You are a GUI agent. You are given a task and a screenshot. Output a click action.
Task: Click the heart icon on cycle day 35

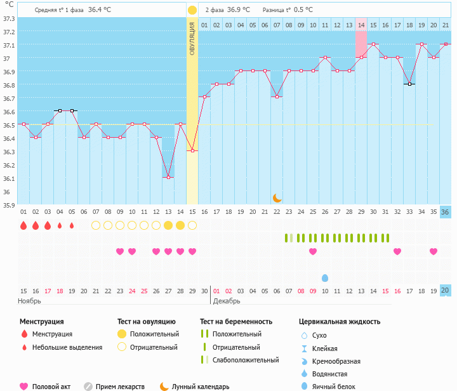click(x=434, y=251)
